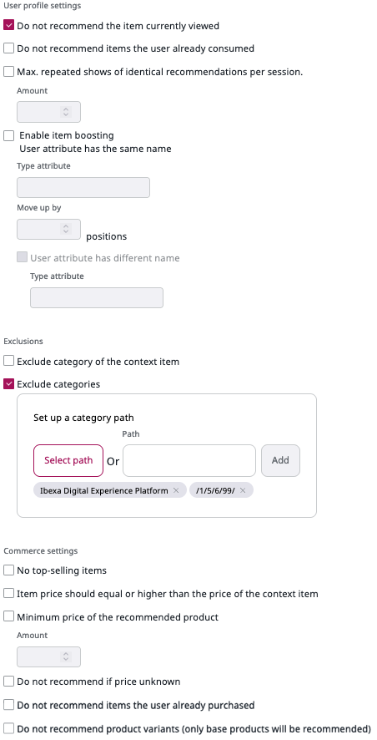377x740 pixels.
Task: Click the Add button next to Path
Action: 280,460
